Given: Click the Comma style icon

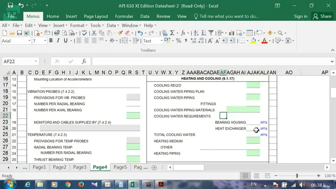Looking at the screenshot, I should point(186,40).
